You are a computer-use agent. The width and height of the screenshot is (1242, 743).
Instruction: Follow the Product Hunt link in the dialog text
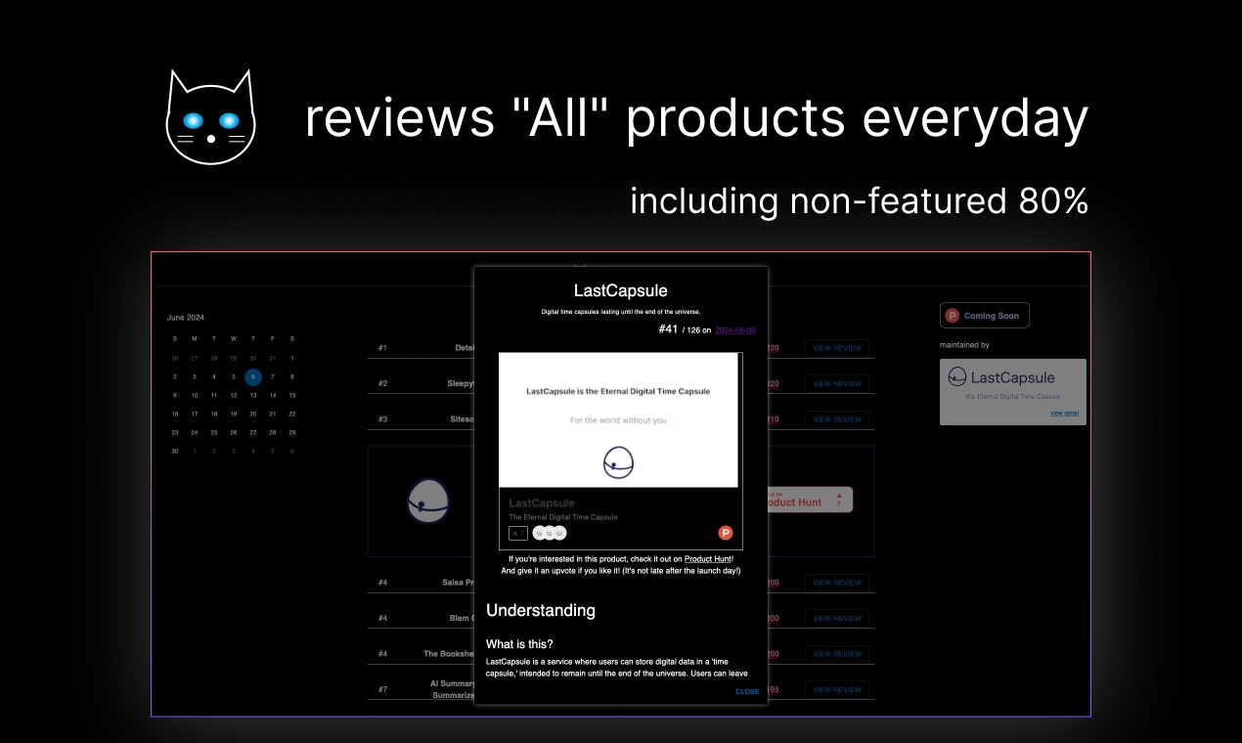point(707,558)
